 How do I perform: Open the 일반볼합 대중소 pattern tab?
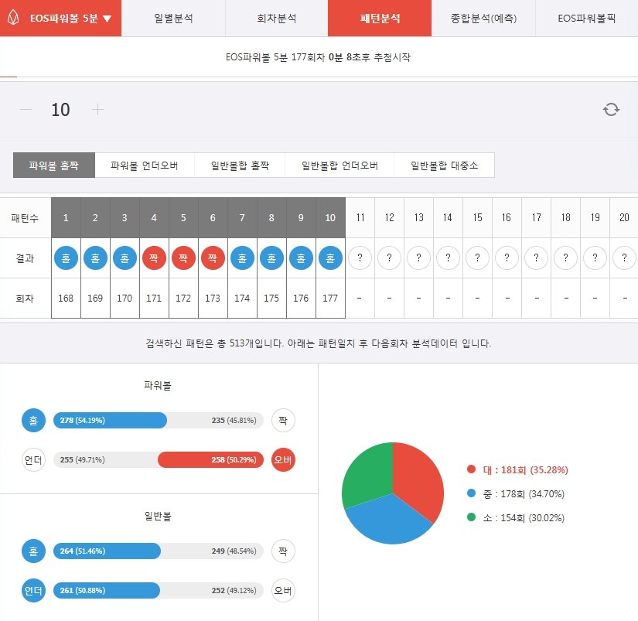[x=445, y=165]
